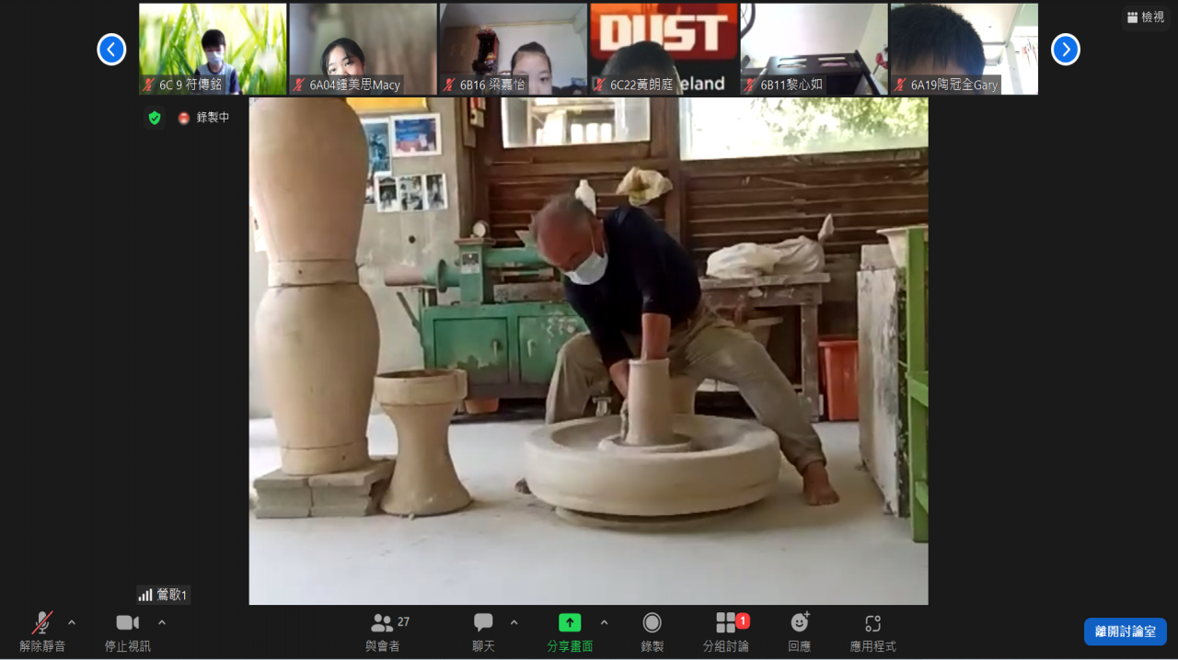The height and width of the screenshot is (660, 1178).
Task: Open the participants panel icon
Action: coord(381,623)
